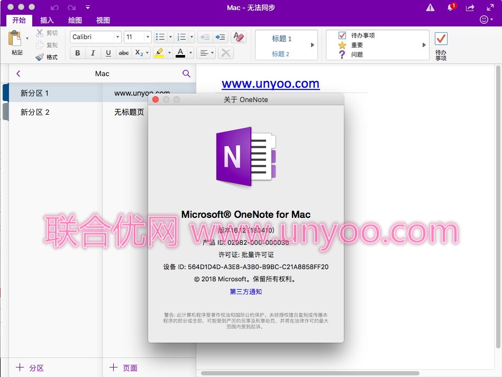The height and width of the screenshot is (377, 502).
Task: Add a new section with + 分区
Action: pyautogui.click(x=30, y=367)
